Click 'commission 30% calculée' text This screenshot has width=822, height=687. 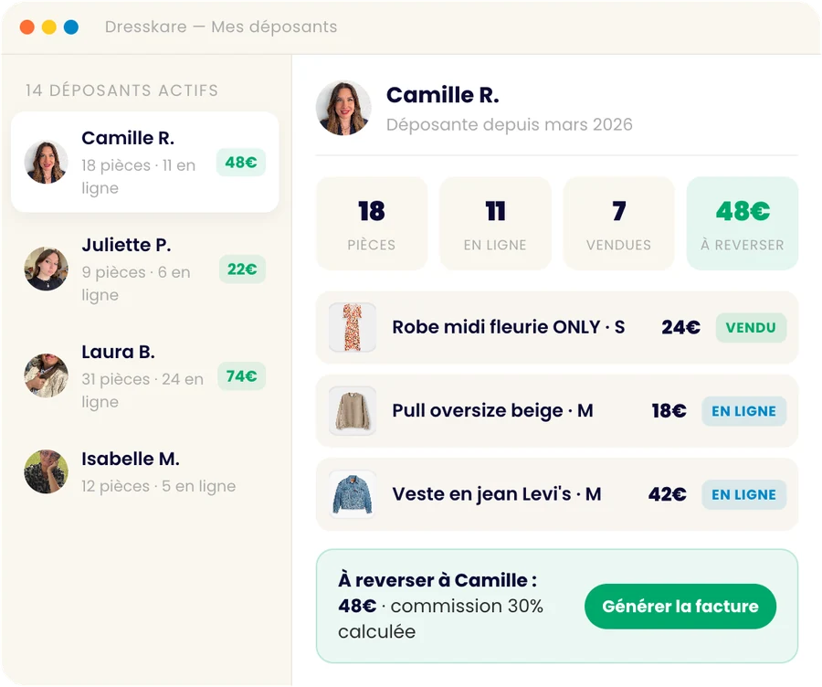(x=441, y=618)
